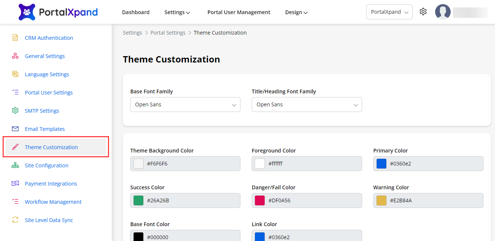Open the Design menu in top navigation
This screenshot has width=495, height=241.
click(296, 12)
